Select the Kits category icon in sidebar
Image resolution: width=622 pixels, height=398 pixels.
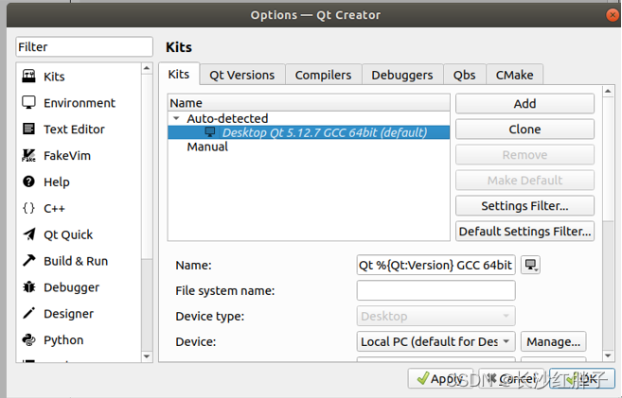[28, 77]
